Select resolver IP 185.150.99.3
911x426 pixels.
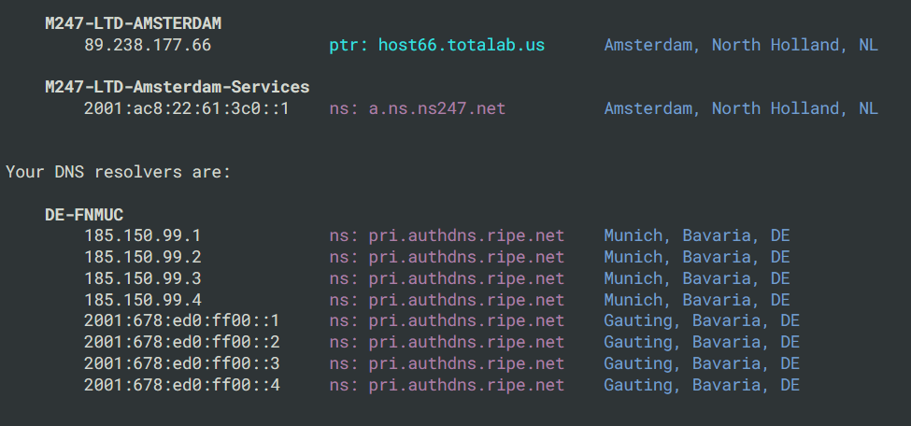click(x=142, y=278)
